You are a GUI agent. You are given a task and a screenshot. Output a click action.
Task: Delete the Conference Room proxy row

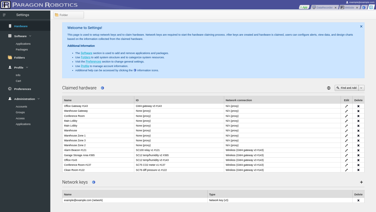[358, 116]
